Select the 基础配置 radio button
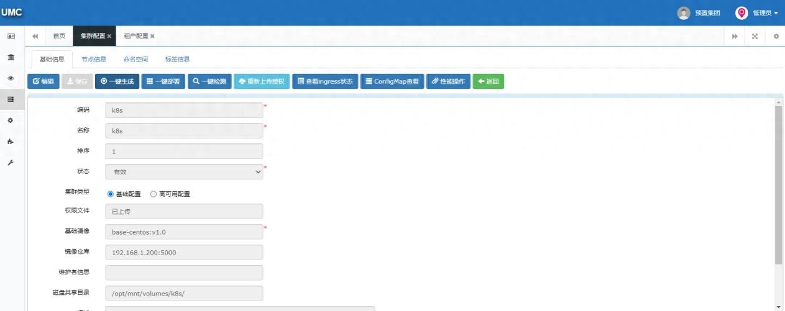Image resolution: width=785 pixels, height=311 pixels. [111, 194]
